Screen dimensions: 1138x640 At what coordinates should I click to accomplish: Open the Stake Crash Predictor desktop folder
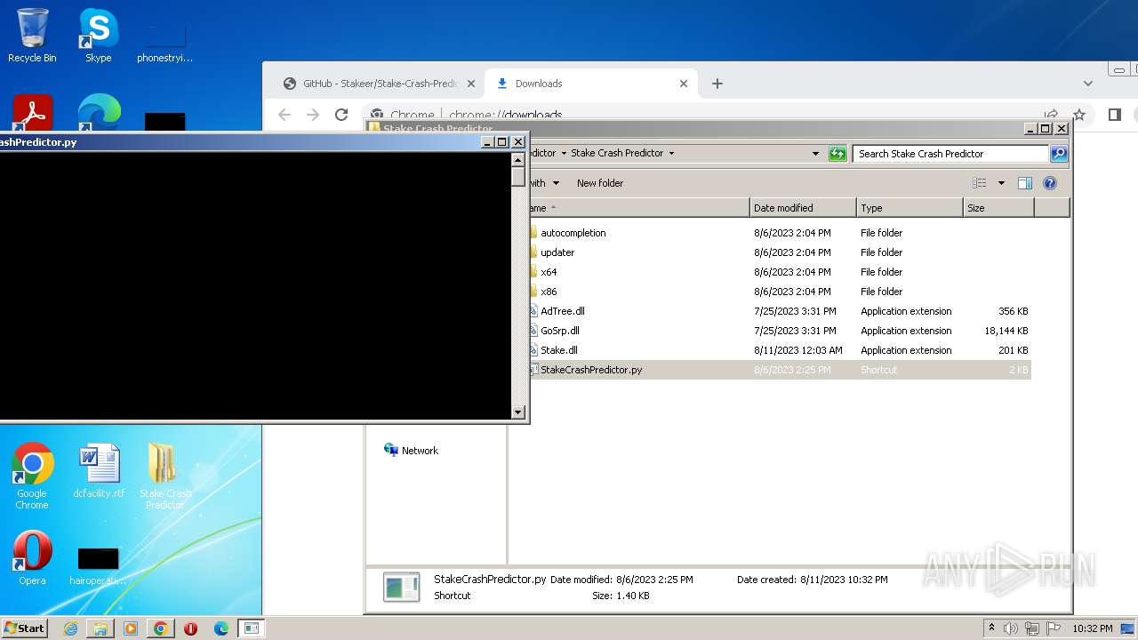(x=164, y=476)
